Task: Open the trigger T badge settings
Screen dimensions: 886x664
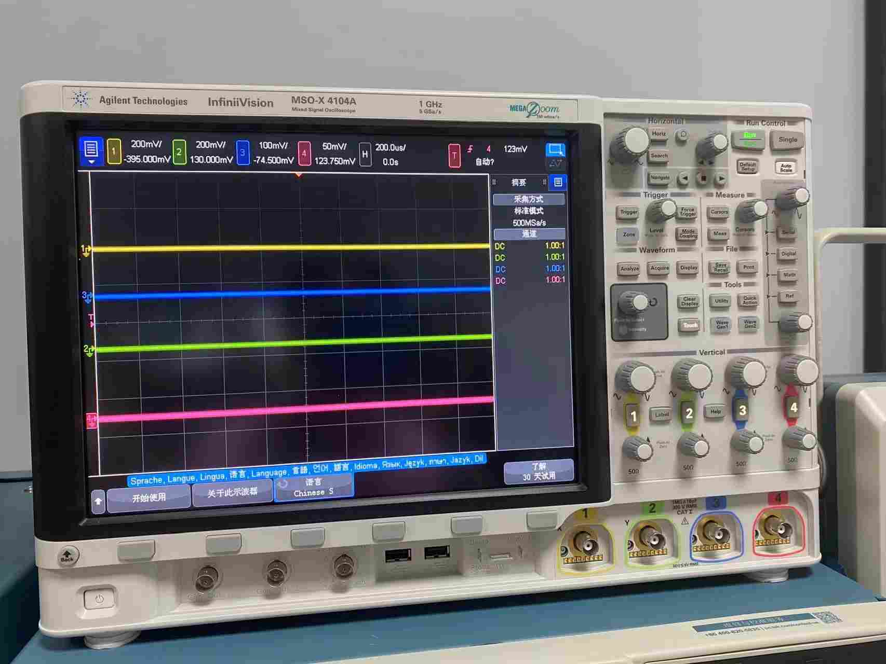Action: click(454, 156)
